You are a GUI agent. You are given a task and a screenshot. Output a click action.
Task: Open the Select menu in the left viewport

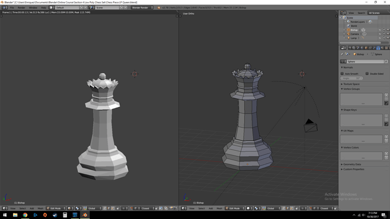pyautogui.click(x=23, y=208)
